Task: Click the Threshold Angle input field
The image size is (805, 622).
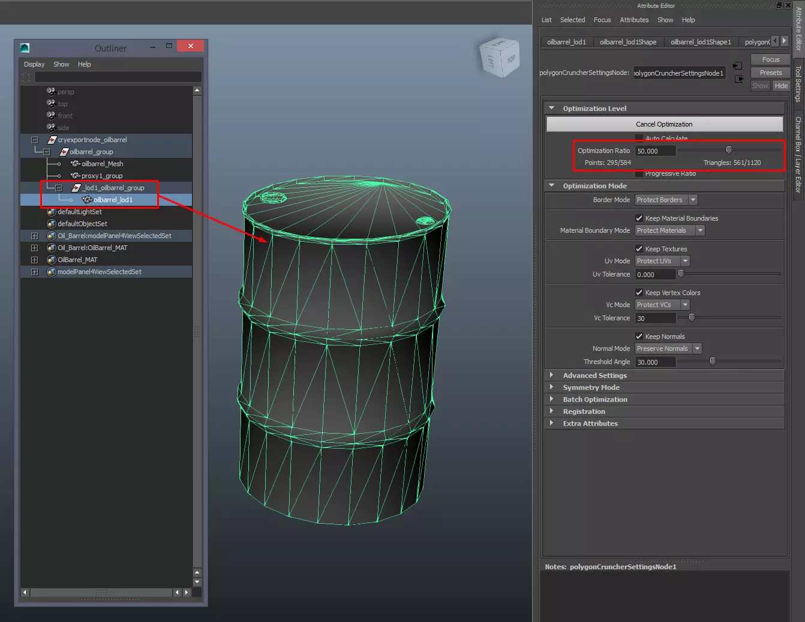Action: tap(655, 362)
